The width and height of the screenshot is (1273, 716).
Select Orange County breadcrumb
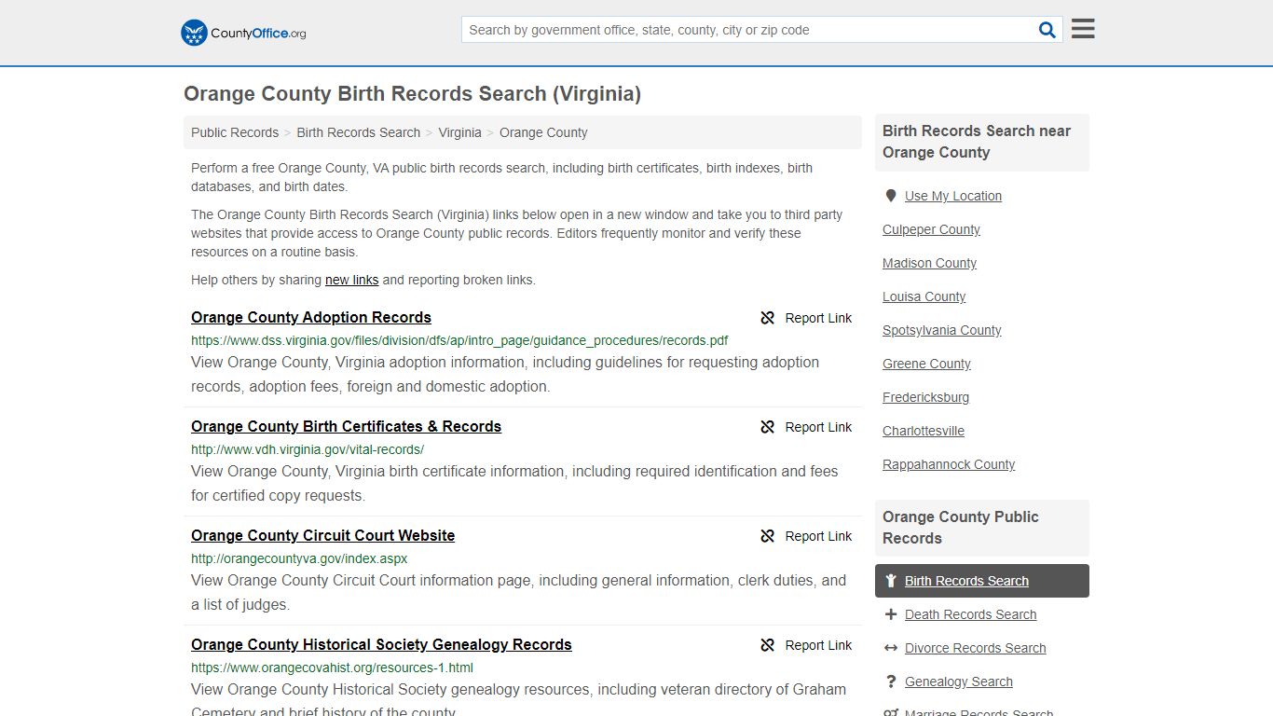coord(543,132)
